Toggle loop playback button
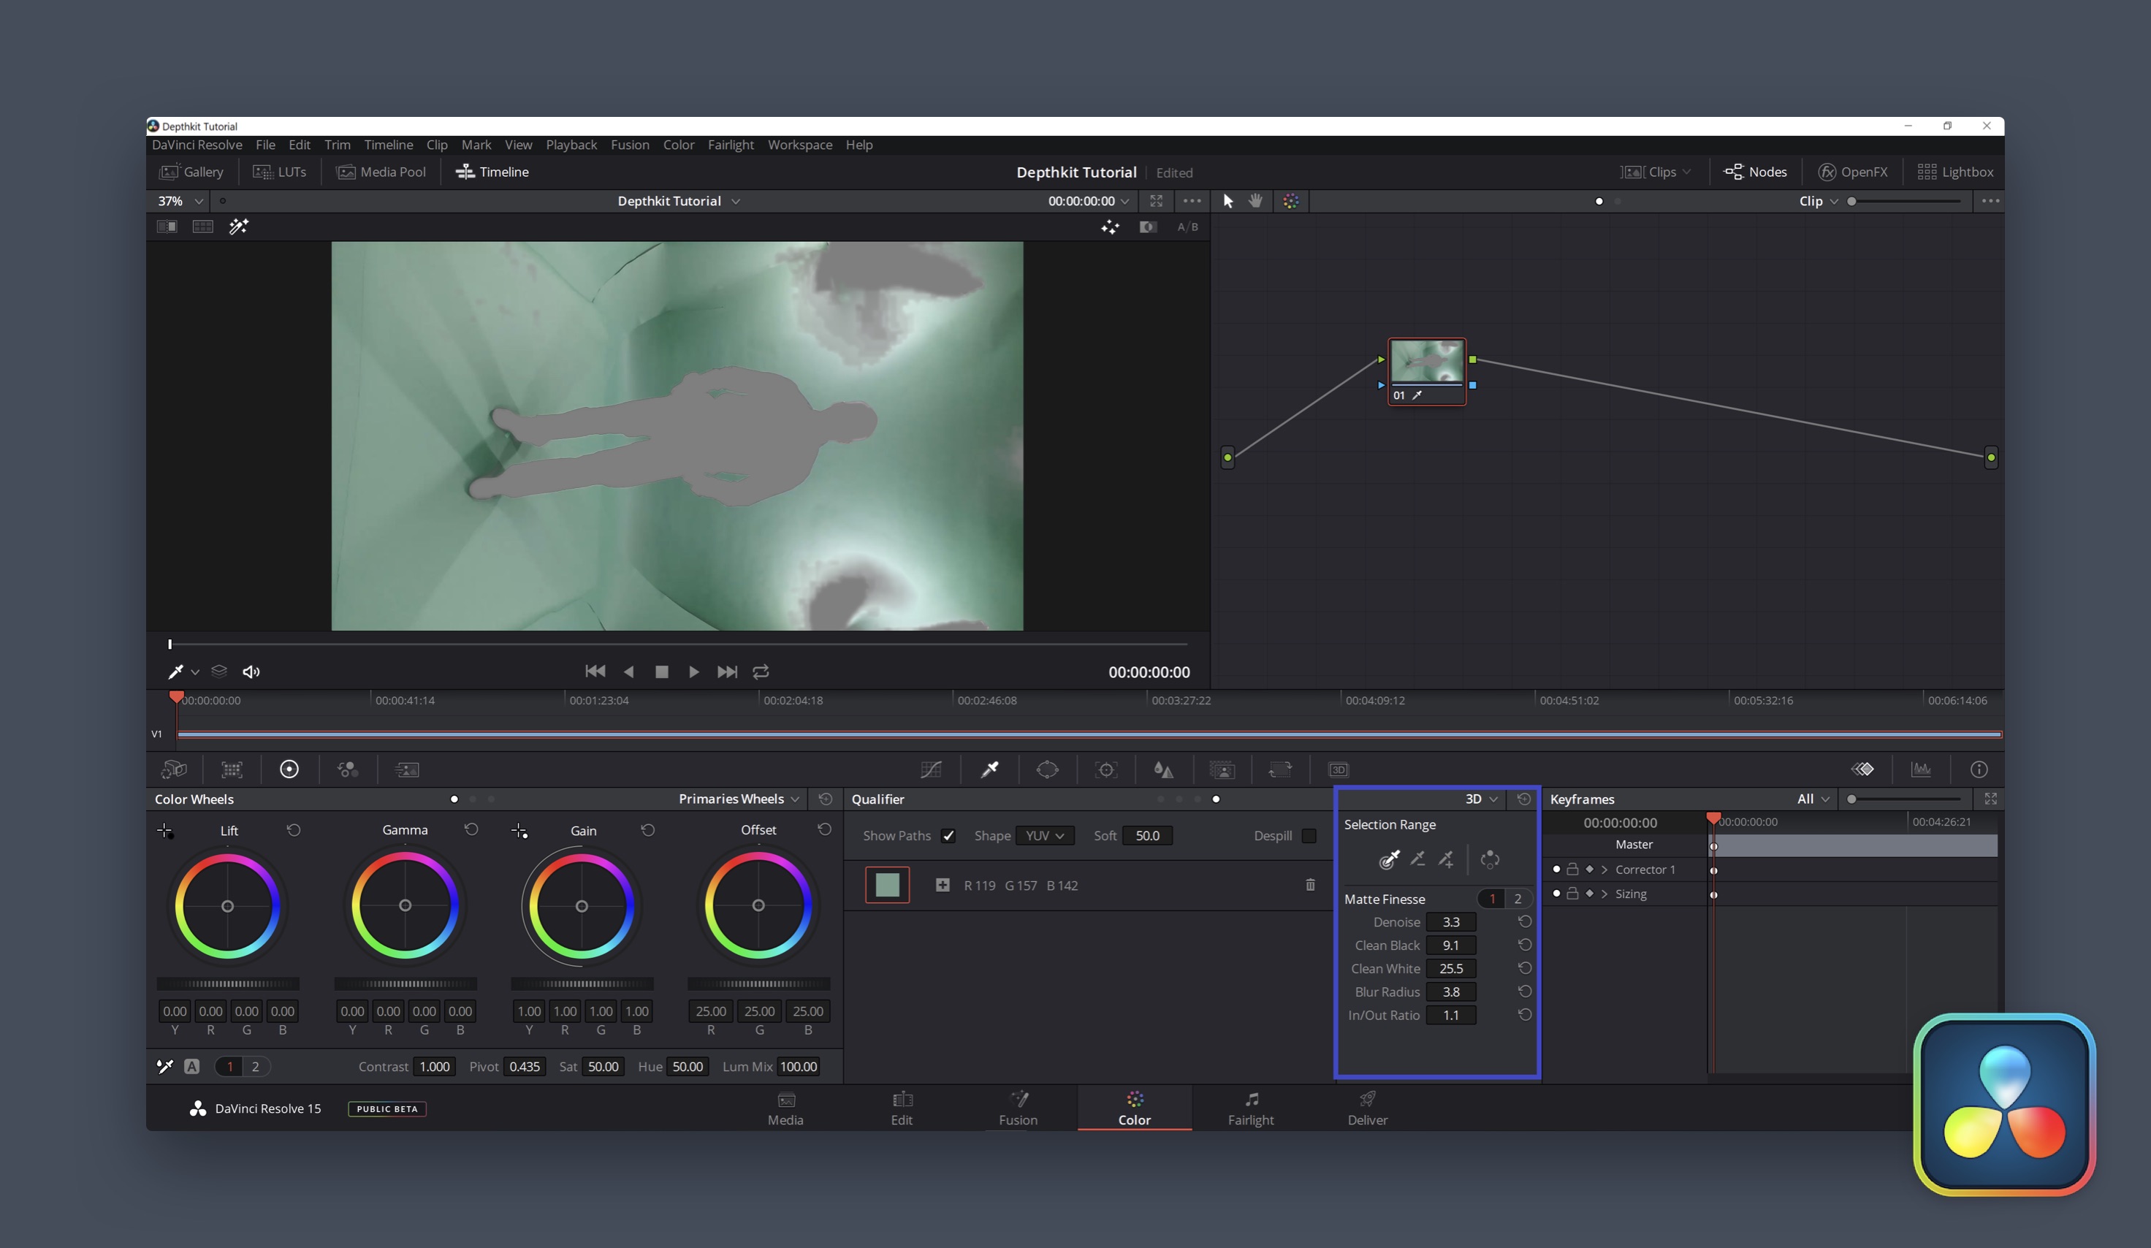Image resolution: width=2151 pixels, height=1248 pixels. tap(761, 671)
